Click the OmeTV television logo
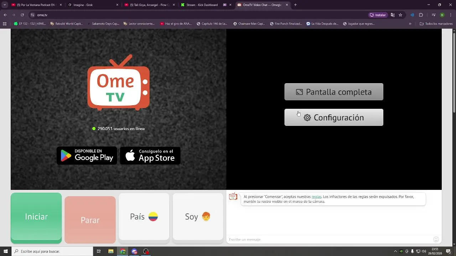Viewport: 456px width, 256px height. (119, 82)
